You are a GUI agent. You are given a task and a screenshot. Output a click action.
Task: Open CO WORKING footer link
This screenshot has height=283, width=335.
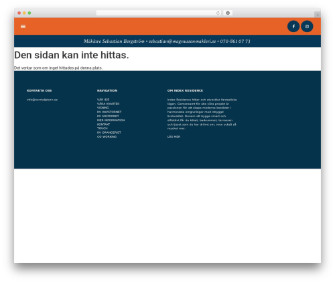[107, 136]
